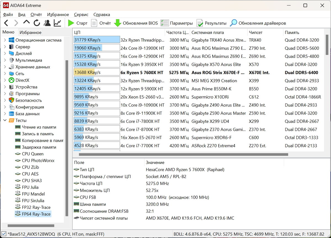Click Обновления BIOS toolbar button
The width and height of the screenshot is (331, 238).
coord(136,23)
